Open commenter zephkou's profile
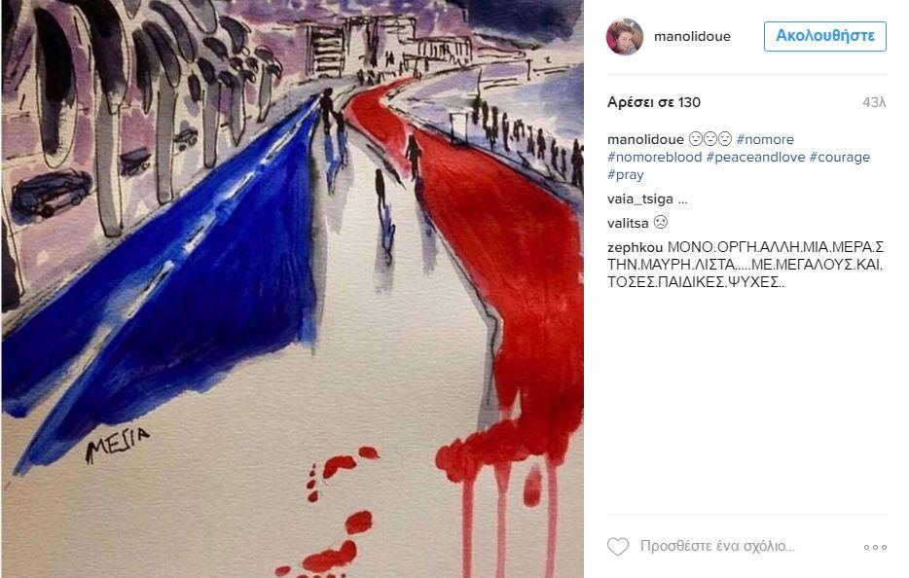Screen dimensions: 909x578 click(635, 247)
